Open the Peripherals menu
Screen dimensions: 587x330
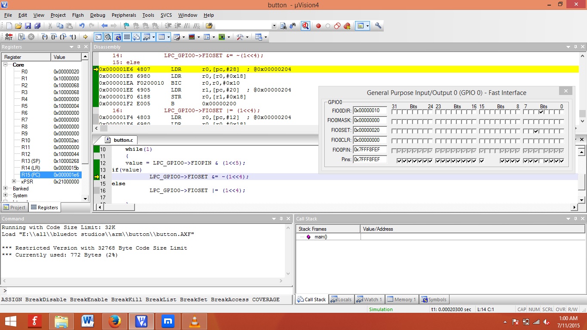pyautogui.click(x=124, y=15)
